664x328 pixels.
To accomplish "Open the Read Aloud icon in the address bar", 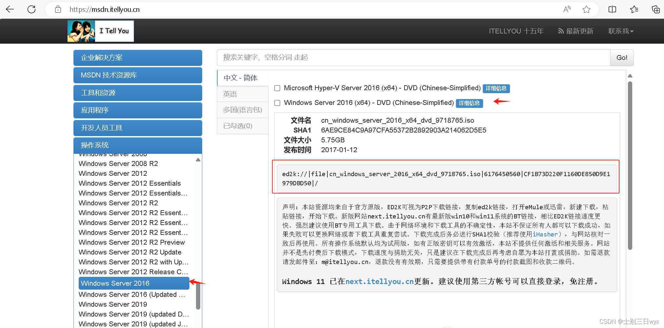I will tap(567, 9).
